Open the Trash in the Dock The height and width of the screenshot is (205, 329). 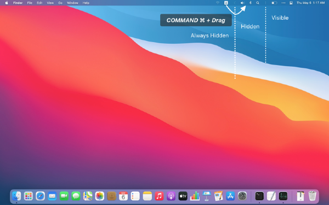point(312,196)
